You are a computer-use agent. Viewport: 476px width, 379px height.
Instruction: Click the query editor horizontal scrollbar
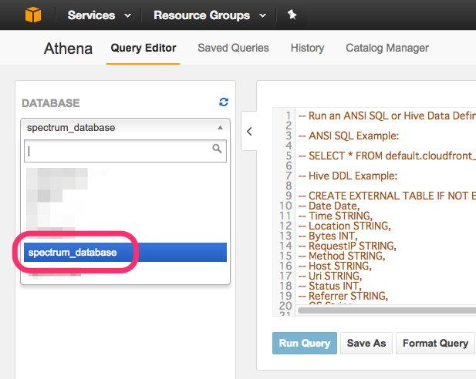tap(387, 310)
